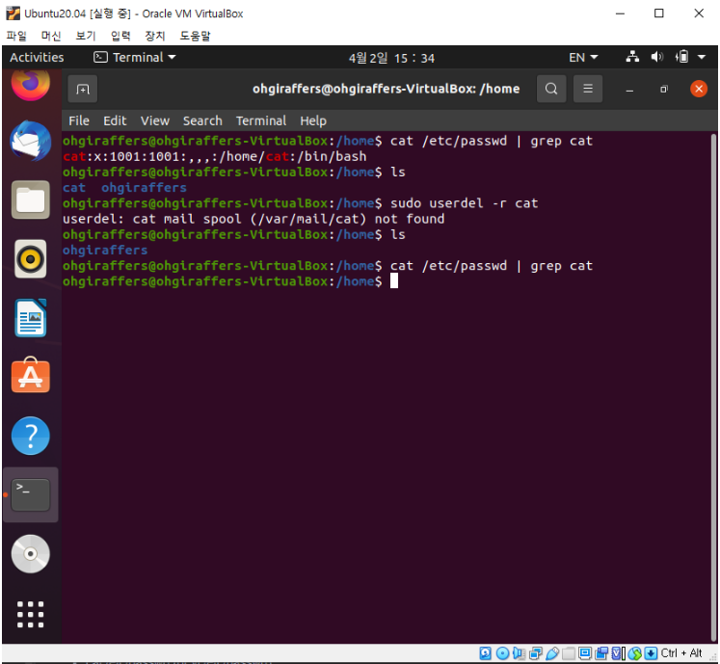
Task: Click VirtualBox hard disk activity indicator
Action: click(x=486, y=653)
